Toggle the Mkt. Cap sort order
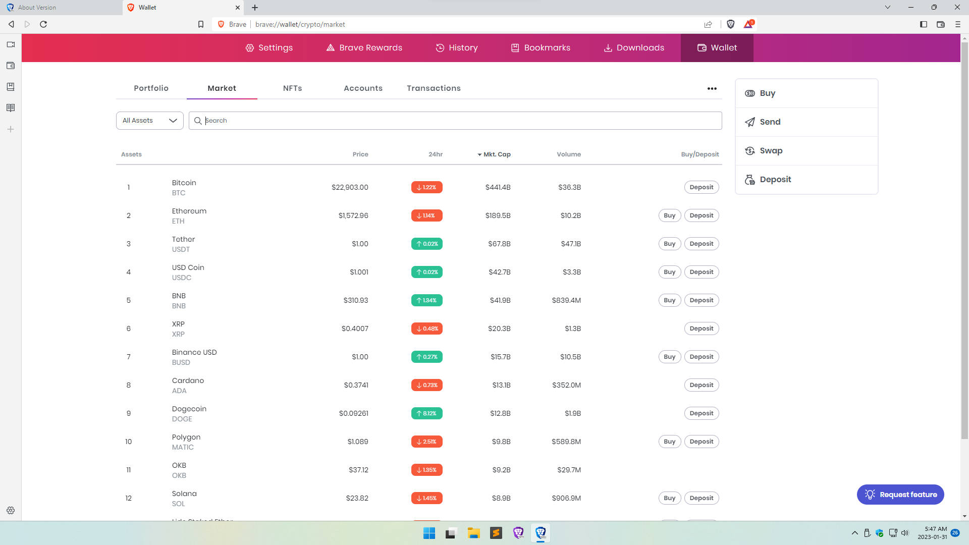 pyautogui.click(x=494, y=154)
